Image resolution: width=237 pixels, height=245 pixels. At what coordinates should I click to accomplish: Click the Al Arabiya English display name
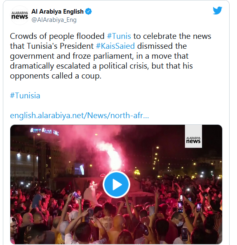click(58, 12)
